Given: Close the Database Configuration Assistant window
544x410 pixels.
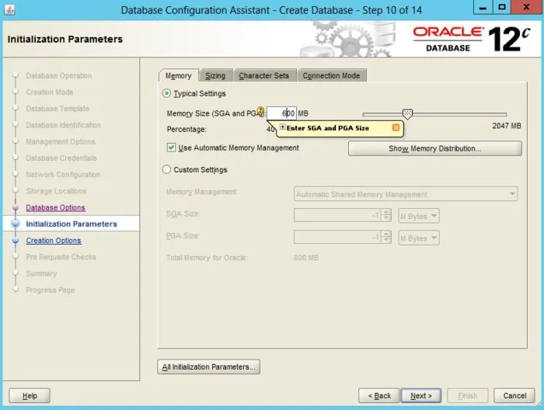Looking at the screenshot, I should (527, 7).
